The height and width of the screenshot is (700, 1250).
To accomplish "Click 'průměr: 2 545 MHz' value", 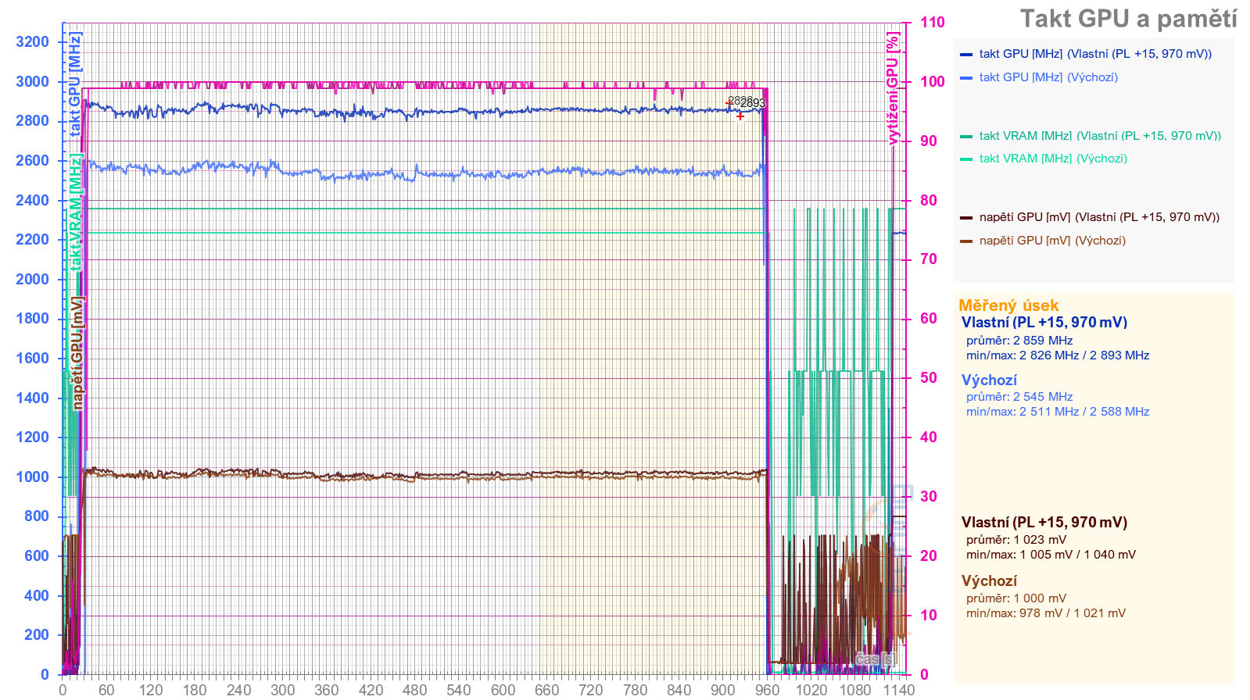I will [1019, 397].
